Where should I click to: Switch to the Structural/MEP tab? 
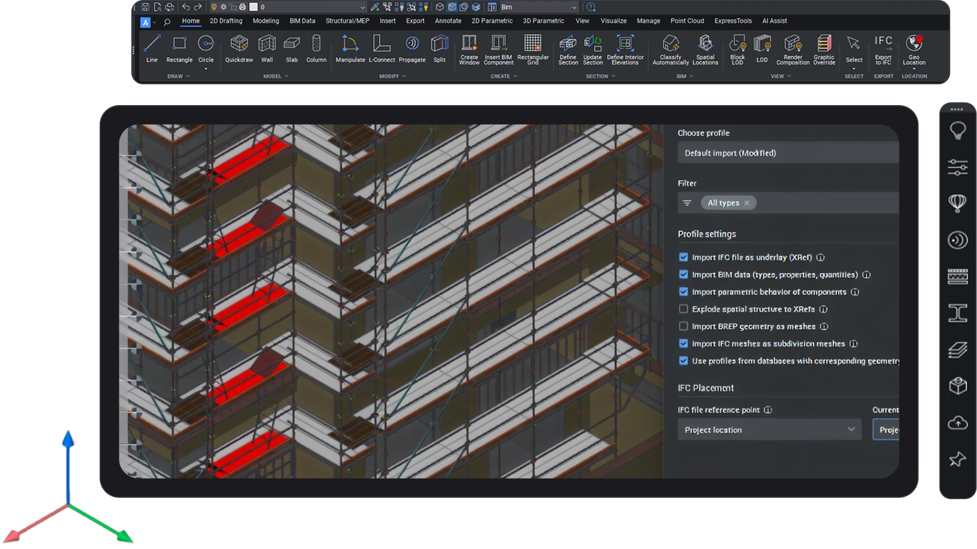[x=347, y=21]
